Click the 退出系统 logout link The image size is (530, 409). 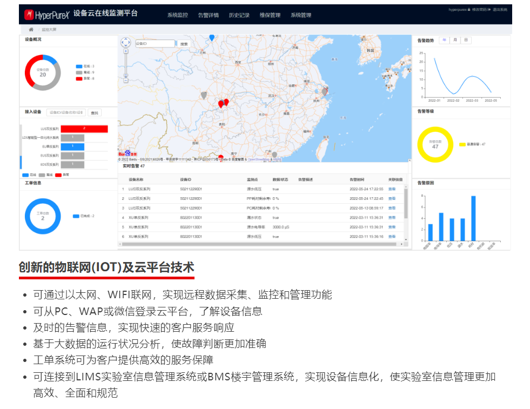tap(499, 10)
